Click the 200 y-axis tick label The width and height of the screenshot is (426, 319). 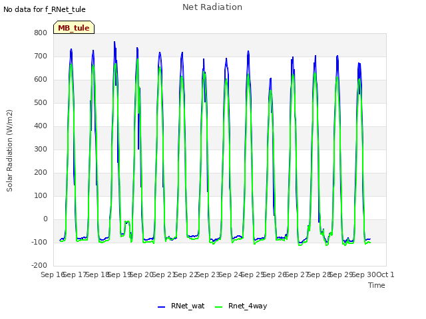(x=41, y=173)
